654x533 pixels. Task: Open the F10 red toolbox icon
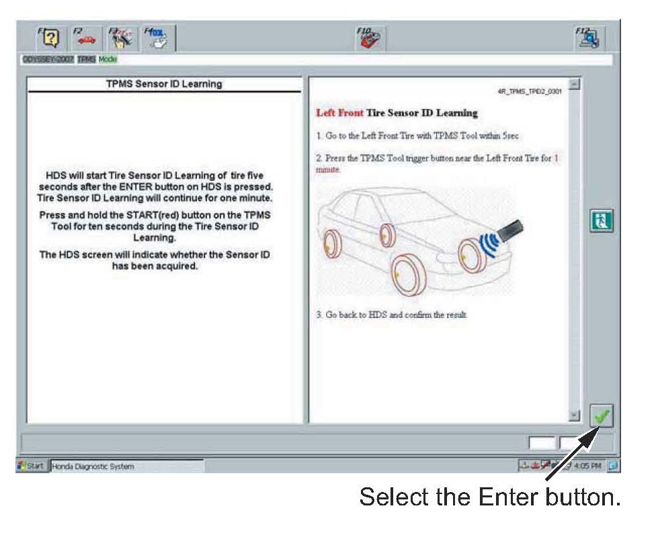click(x=370, y=39)
